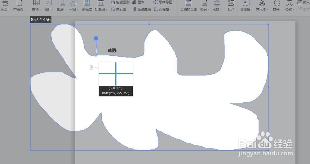The height and width of the screenshot is (164, 310).
Task: Click the top-middle selection handle
Action: (x=149, y=24)
